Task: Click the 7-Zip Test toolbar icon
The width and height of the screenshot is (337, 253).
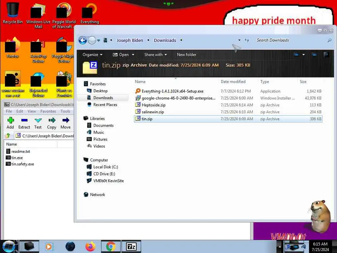Action: click(x=38, y=123)
